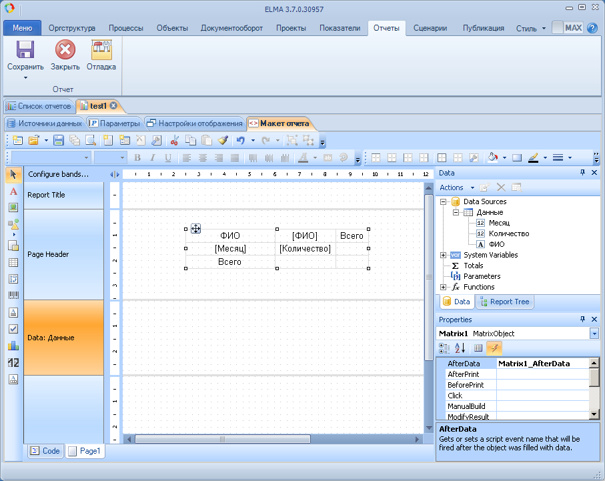Collapse the Data Sources tree node
The width and height of the screenshot is (605, 481).
[444, 201]
